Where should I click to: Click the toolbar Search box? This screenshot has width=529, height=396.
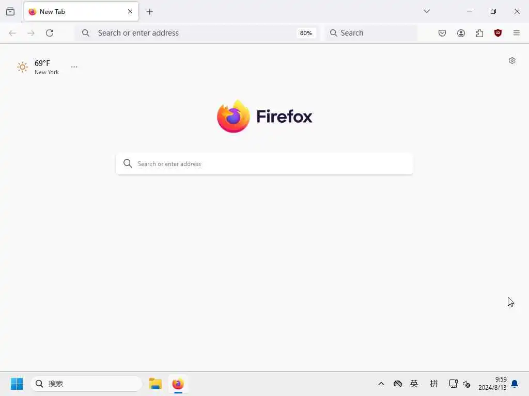[371, 33]
